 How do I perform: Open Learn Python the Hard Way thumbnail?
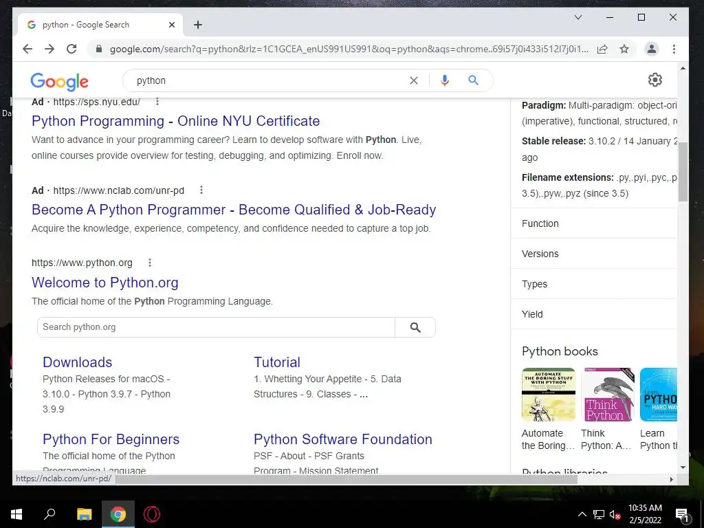[659, 395]
